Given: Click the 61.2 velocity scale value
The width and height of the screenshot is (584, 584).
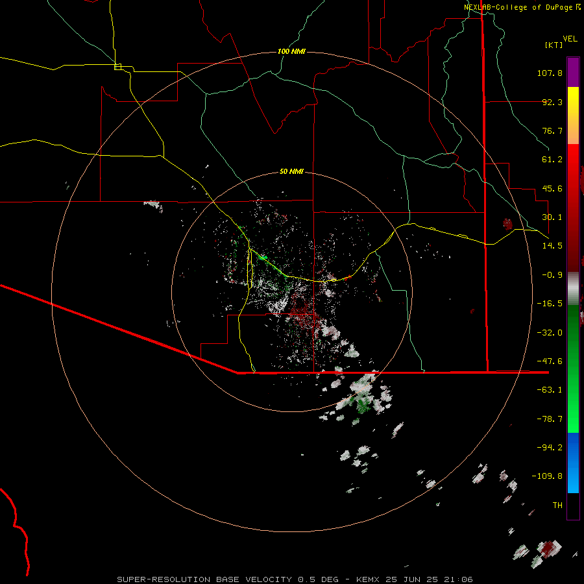Looking at the screenshot, I should click(x=552, y=160).
